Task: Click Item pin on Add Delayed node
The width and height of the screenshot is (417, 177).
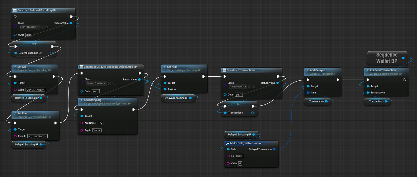Action: click(x=308, y=93)
